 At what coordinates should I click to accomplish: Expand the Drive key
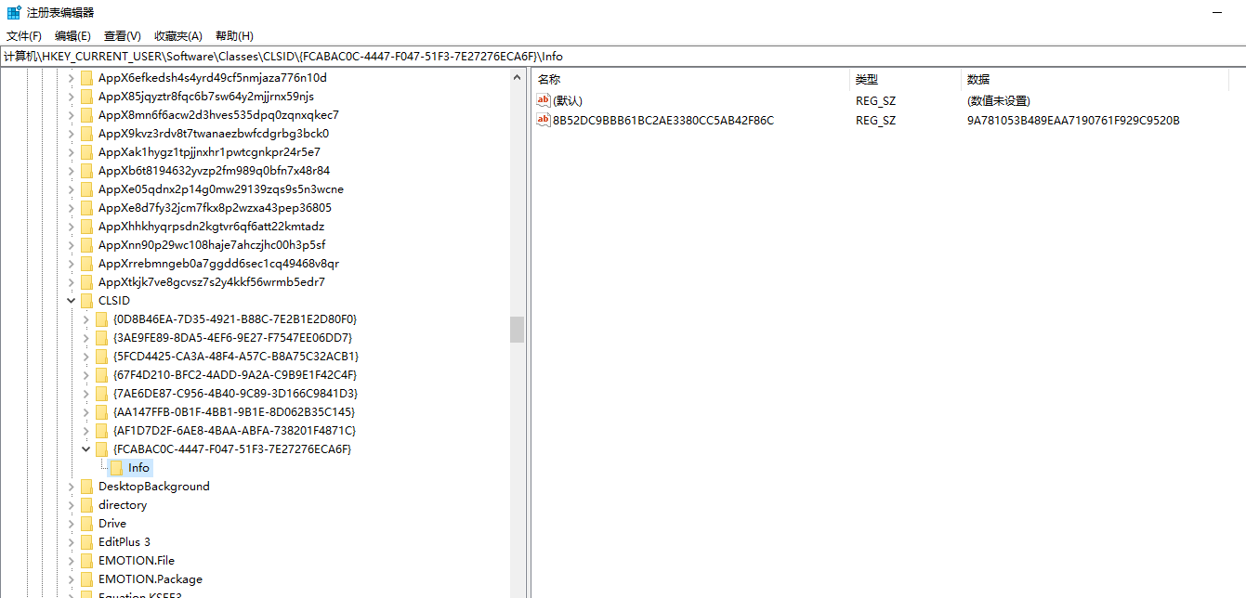coord(72,524)
